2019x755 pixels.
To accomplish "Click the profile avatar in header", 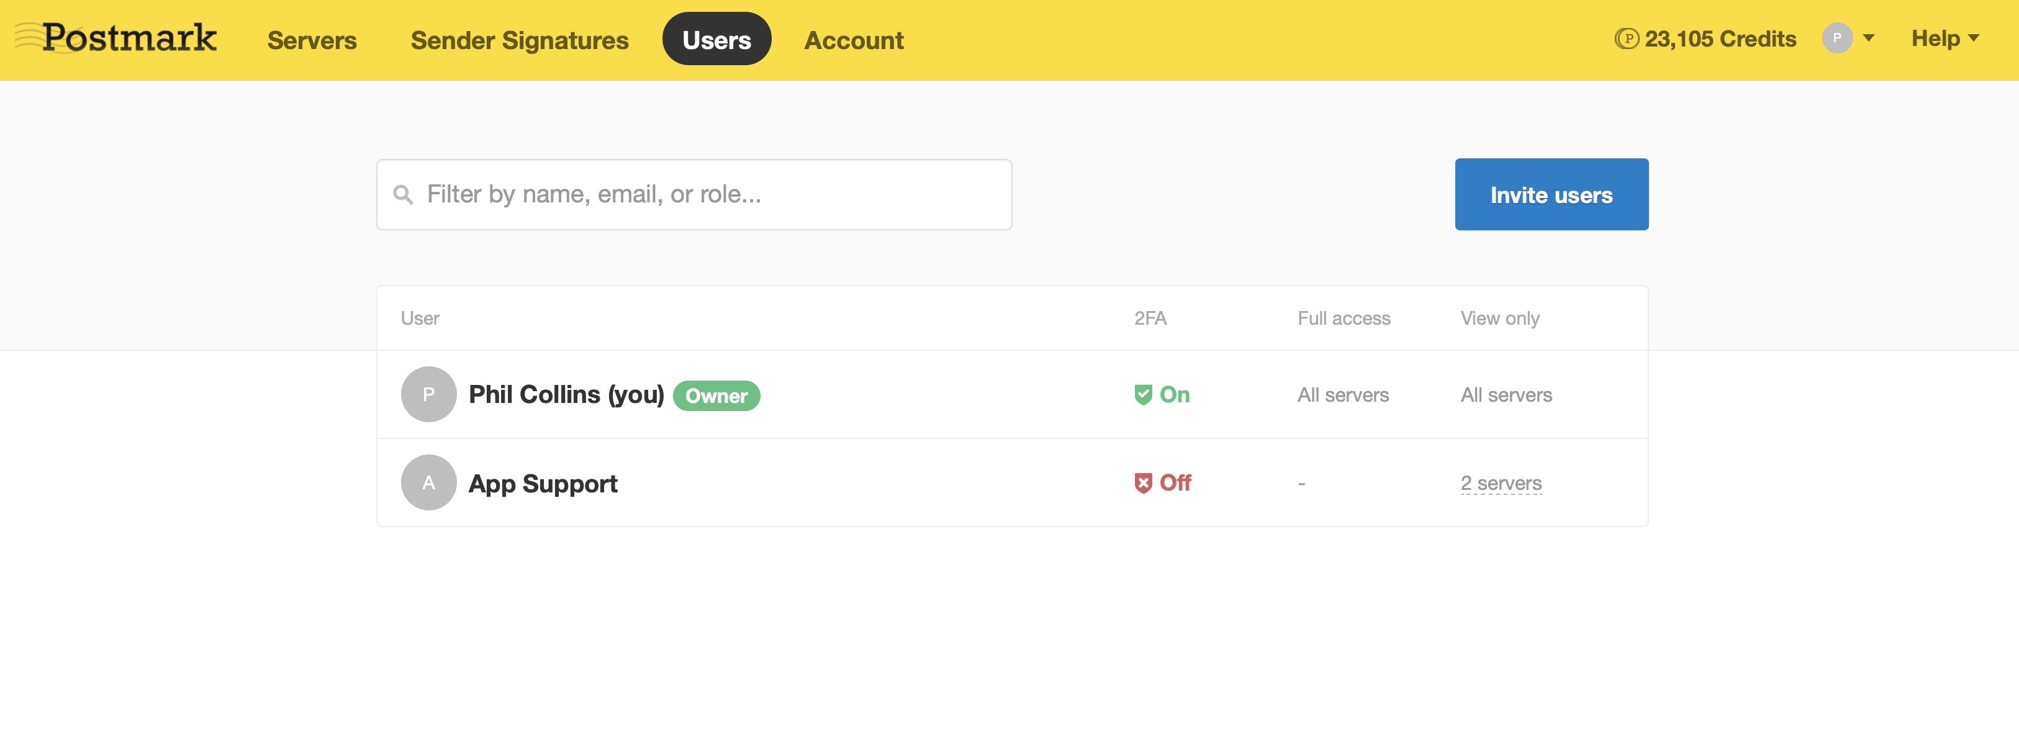I will (x=1836, y=38).
